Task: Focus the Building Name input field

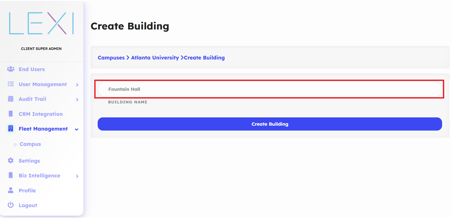Action: [269, 89]
